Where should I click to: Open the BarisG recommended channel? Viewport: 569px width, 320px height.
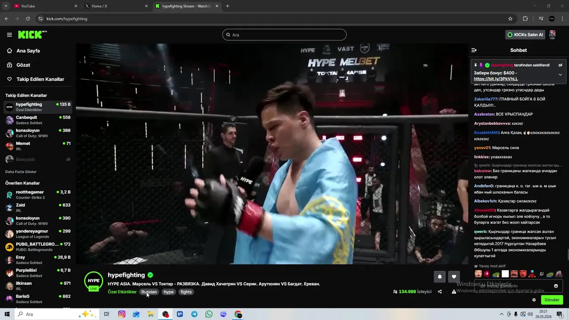point(38,299)
